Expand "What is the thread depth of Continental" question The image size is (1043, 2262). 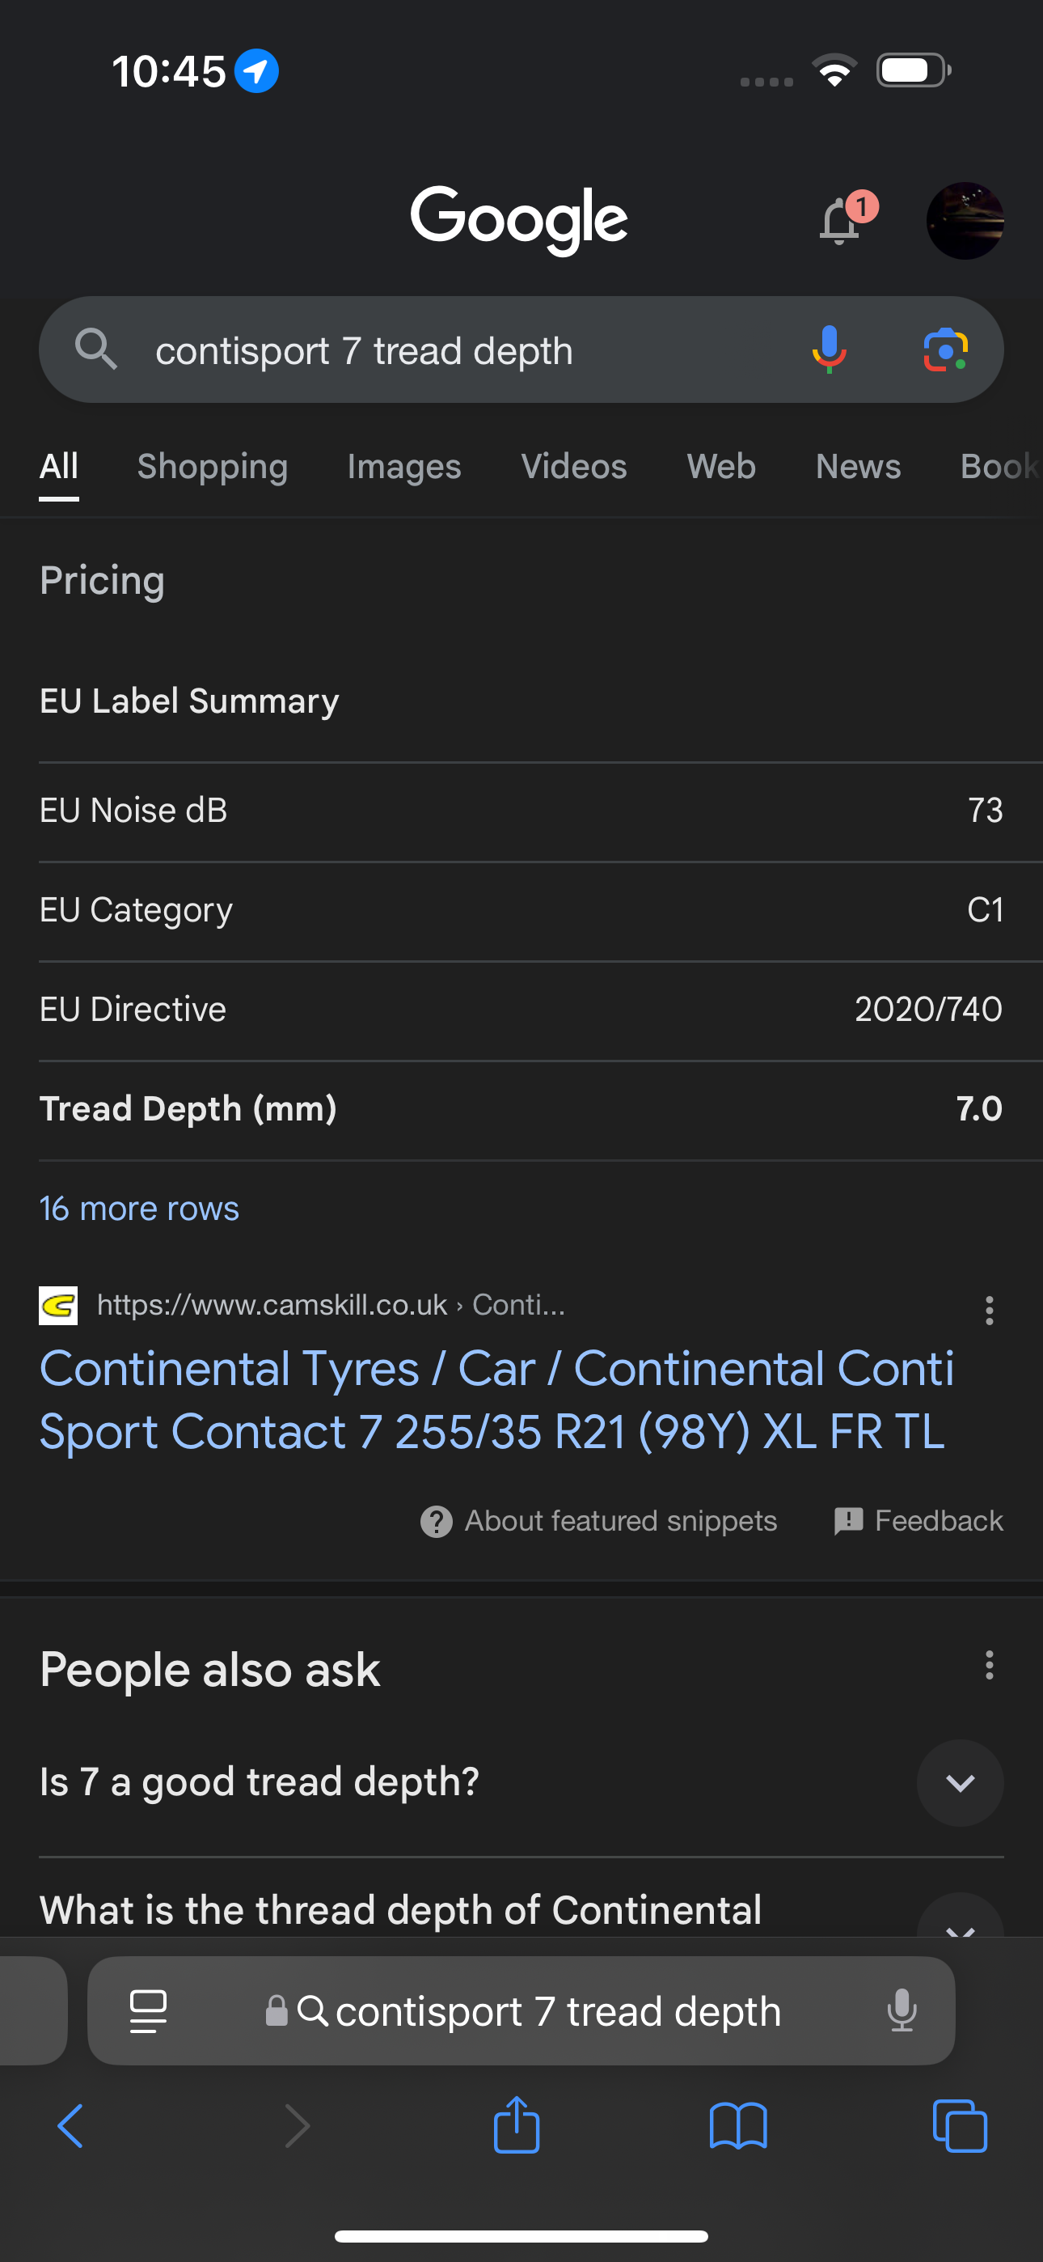(521, 1911)
